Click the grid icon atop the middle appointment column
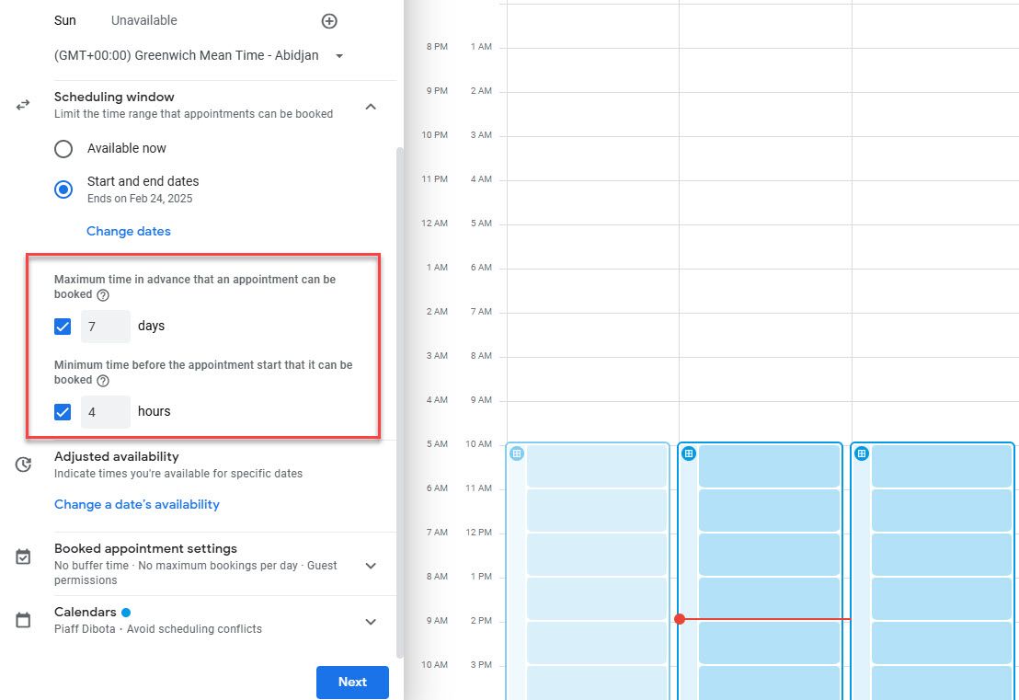 (x=689, y=453)
